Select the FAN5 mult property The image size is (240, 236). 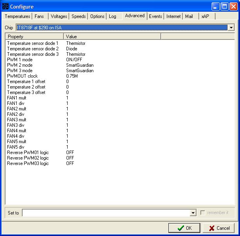coord(17,142)
